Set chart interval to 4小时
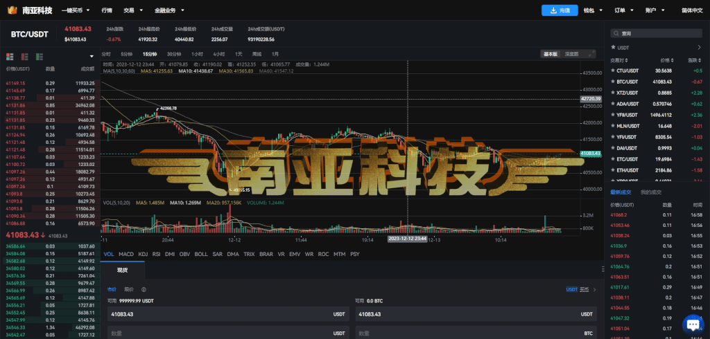 coord(219,54)
